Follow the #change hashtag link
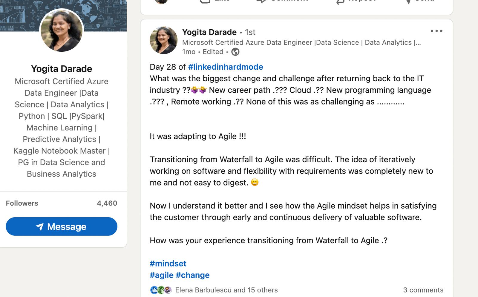The width and height of the screenshot is (478, 297). 193,275
